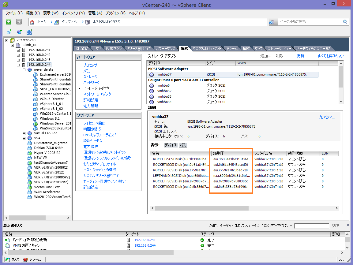Viewport: 353px width, 265px height.
Task: Click the すべてを再スキャン link
Action: pos(330,56)
